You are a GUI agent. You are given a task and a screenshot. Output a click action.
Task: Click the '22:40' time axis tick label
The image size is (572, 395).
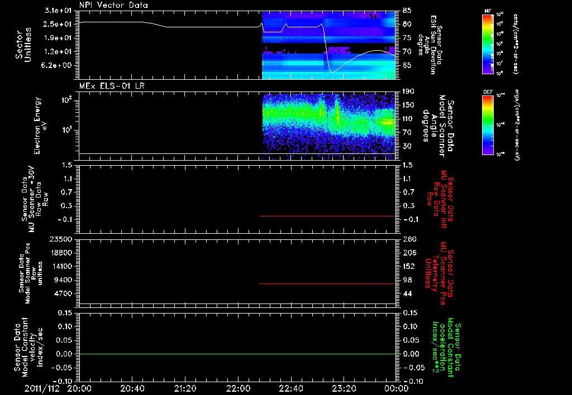tap(291, 388)
